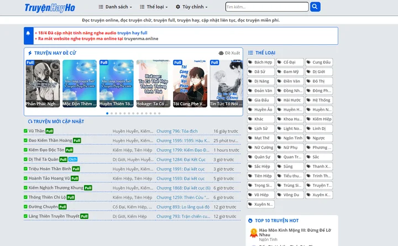The image size is (398, 246).
Task: Click the green check beside Kiếm Đạo Độc Tôn
Action: [x=25, y=150]
